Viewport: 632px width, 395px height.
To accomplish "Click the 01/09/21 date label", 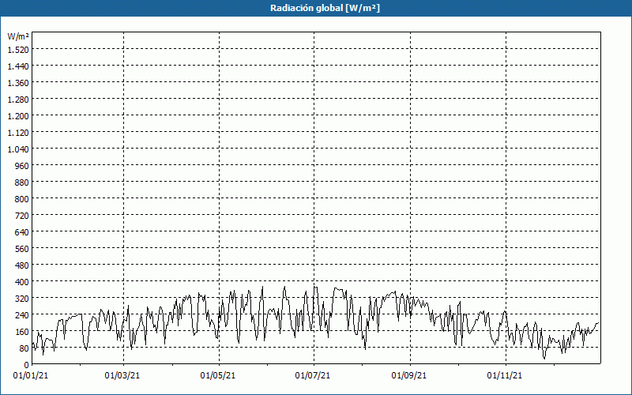I will 409,376.
